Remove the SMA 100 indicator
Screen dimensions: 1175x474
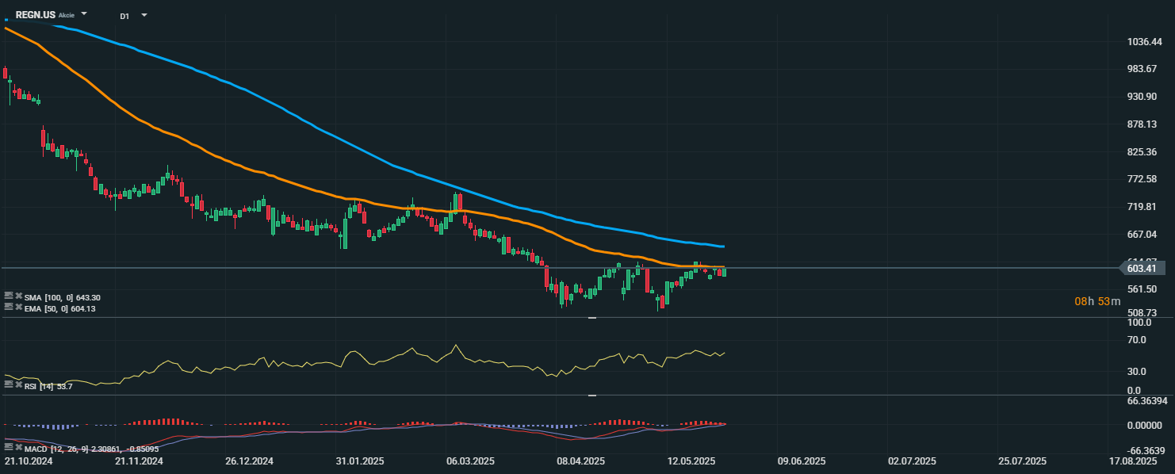[18, 296]
